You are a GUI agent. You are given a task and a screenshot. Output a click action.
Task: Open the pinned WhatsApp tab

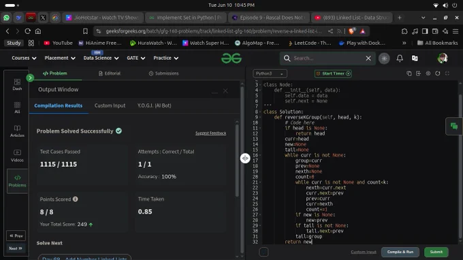point(6,18)
